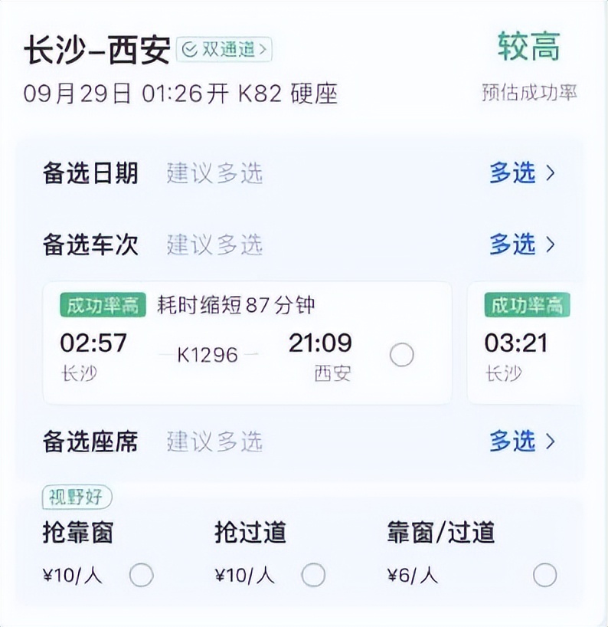Expand 备选座席 multi-select chevron
This screenshot has width=608, height=627.
tap(550, 442)
